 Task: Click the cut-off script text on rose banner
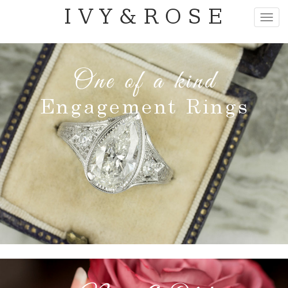154,285
